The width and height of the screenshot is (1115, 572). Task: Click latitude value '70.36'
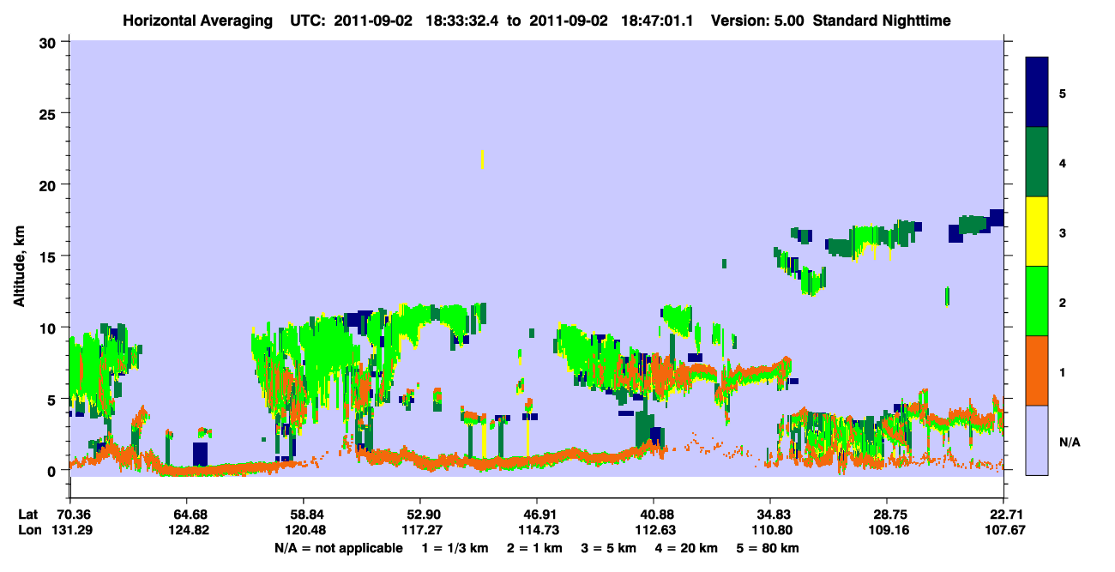pyautogui.click(x=75, y=514)
